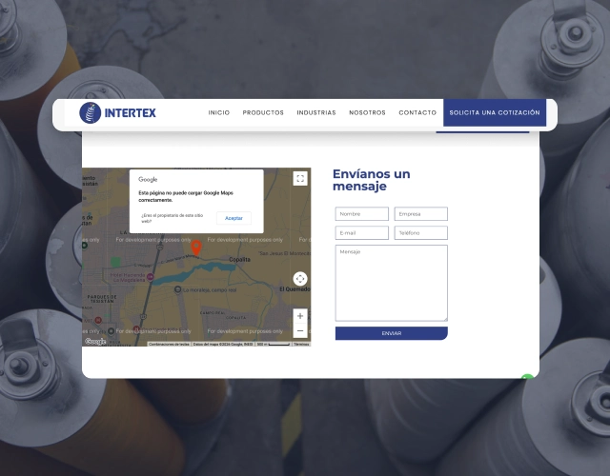
Task: Click the Hotel Hacienda La Magdalena marker
Action: [150, 277]
